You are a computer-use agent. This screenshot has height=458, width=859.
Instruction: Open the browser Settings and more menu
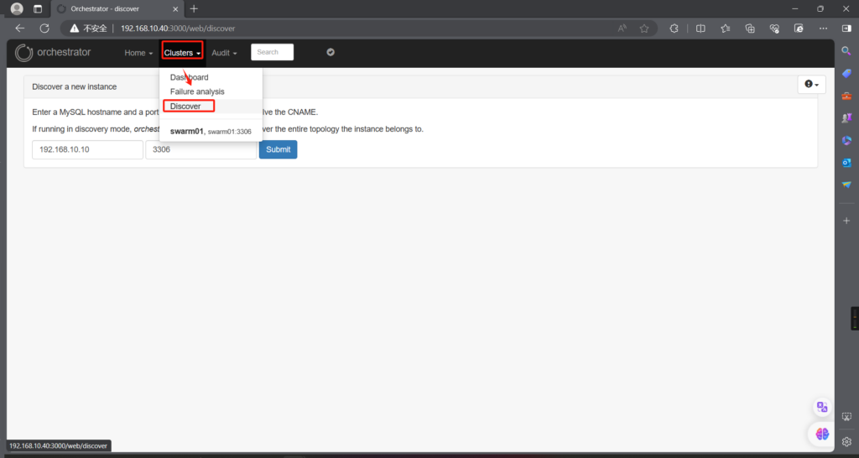pos(824,29)
